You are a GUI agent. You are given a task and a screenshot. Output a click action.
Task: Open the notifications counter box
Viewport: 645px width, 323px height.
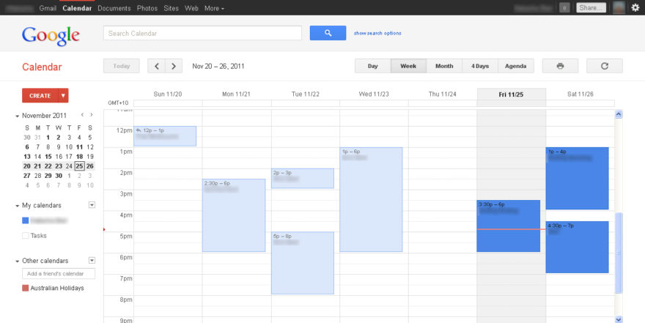pyautogui.click(x=564, y=8)
